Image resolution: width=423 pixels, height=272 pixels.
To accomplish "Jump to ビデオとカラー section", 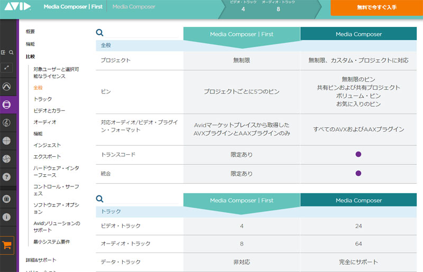I will pos(49,110).
